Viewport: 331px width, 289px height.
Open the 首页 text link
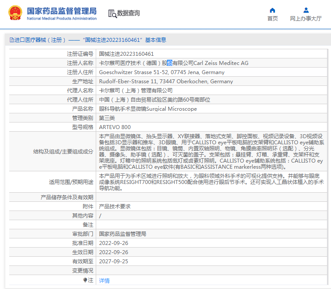(272, 18)
